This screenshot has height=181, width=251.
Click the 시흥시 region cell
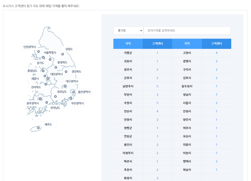pyautogui.click(x=187, y=103)
